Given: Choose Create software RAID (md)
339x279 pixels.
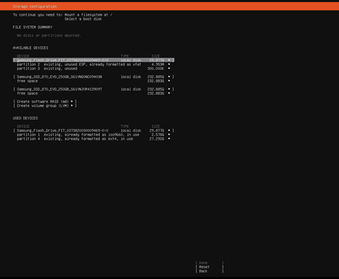Looking at the screenshot, I should 45,101.
